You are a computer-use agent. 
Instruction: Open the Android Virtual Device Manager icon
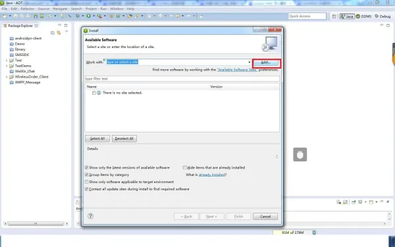click(x=42, y=16)
